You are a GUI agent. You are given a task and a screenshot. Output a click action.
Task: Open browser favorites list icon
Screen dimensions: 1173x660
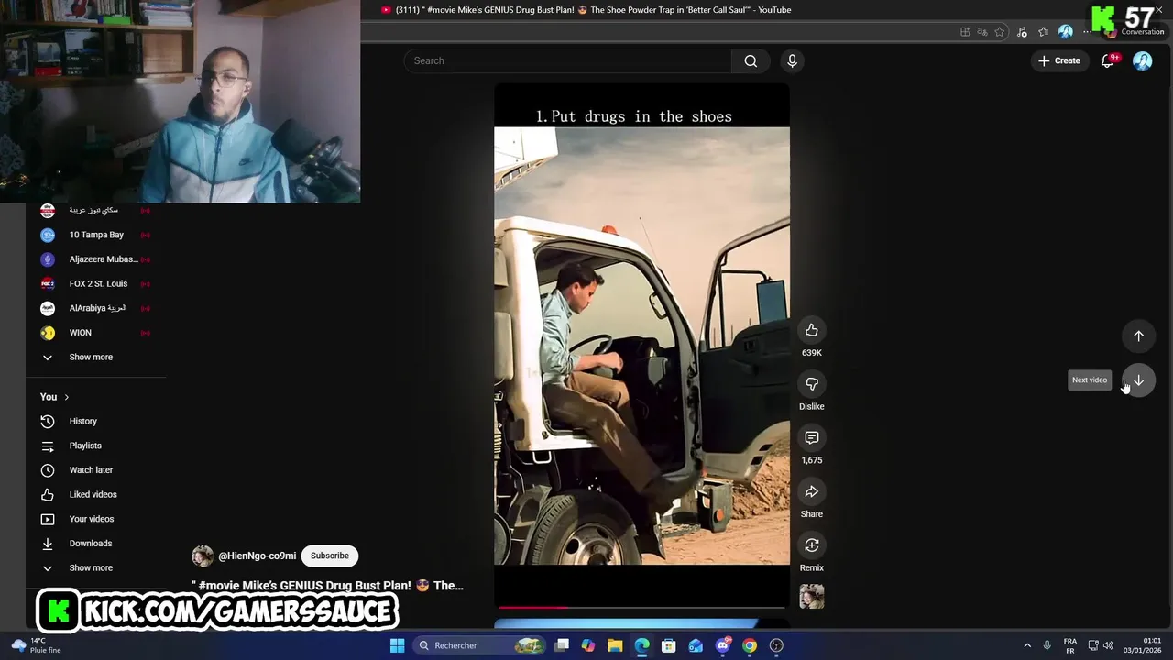1043,32
